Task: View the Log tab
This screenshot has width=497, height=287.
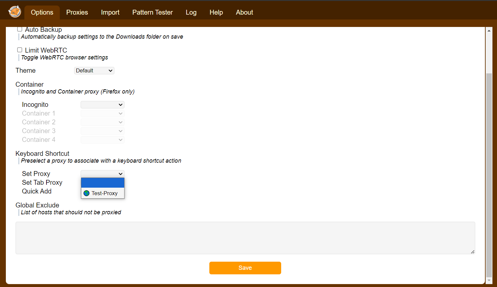Action: (191, 12)
